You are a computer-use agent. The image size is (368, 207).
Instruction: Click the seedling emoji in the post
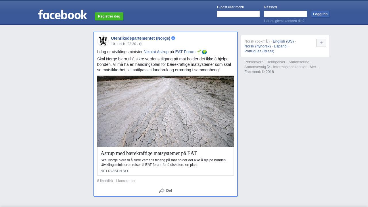pos(199,52)
